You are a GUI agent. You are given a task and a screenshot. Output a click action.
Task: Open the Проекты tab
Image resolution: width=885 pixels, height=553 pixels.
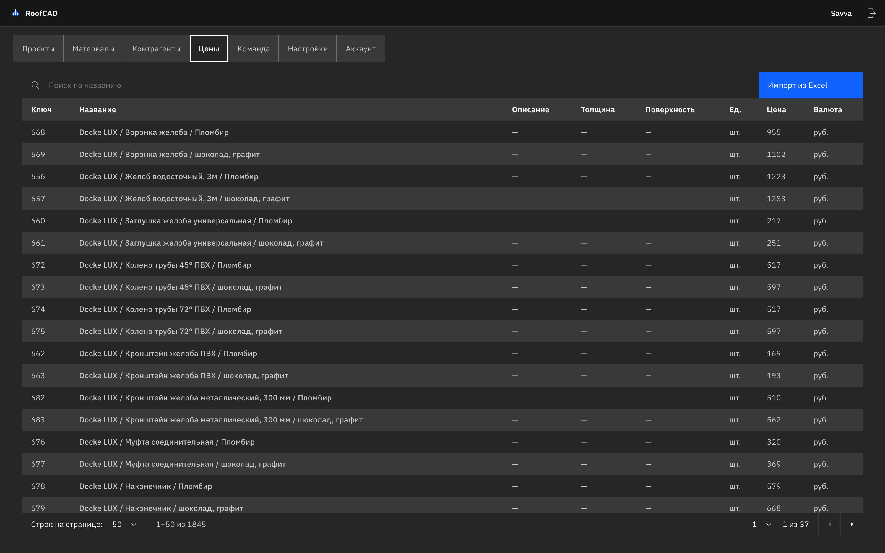point(38,49)
